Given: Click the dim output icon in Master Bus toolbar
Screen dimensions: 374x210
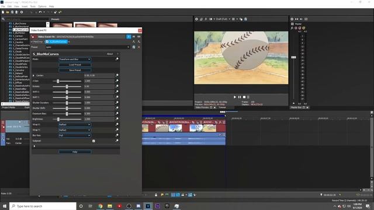Looking at the screenshot, I should click(302, 19).
